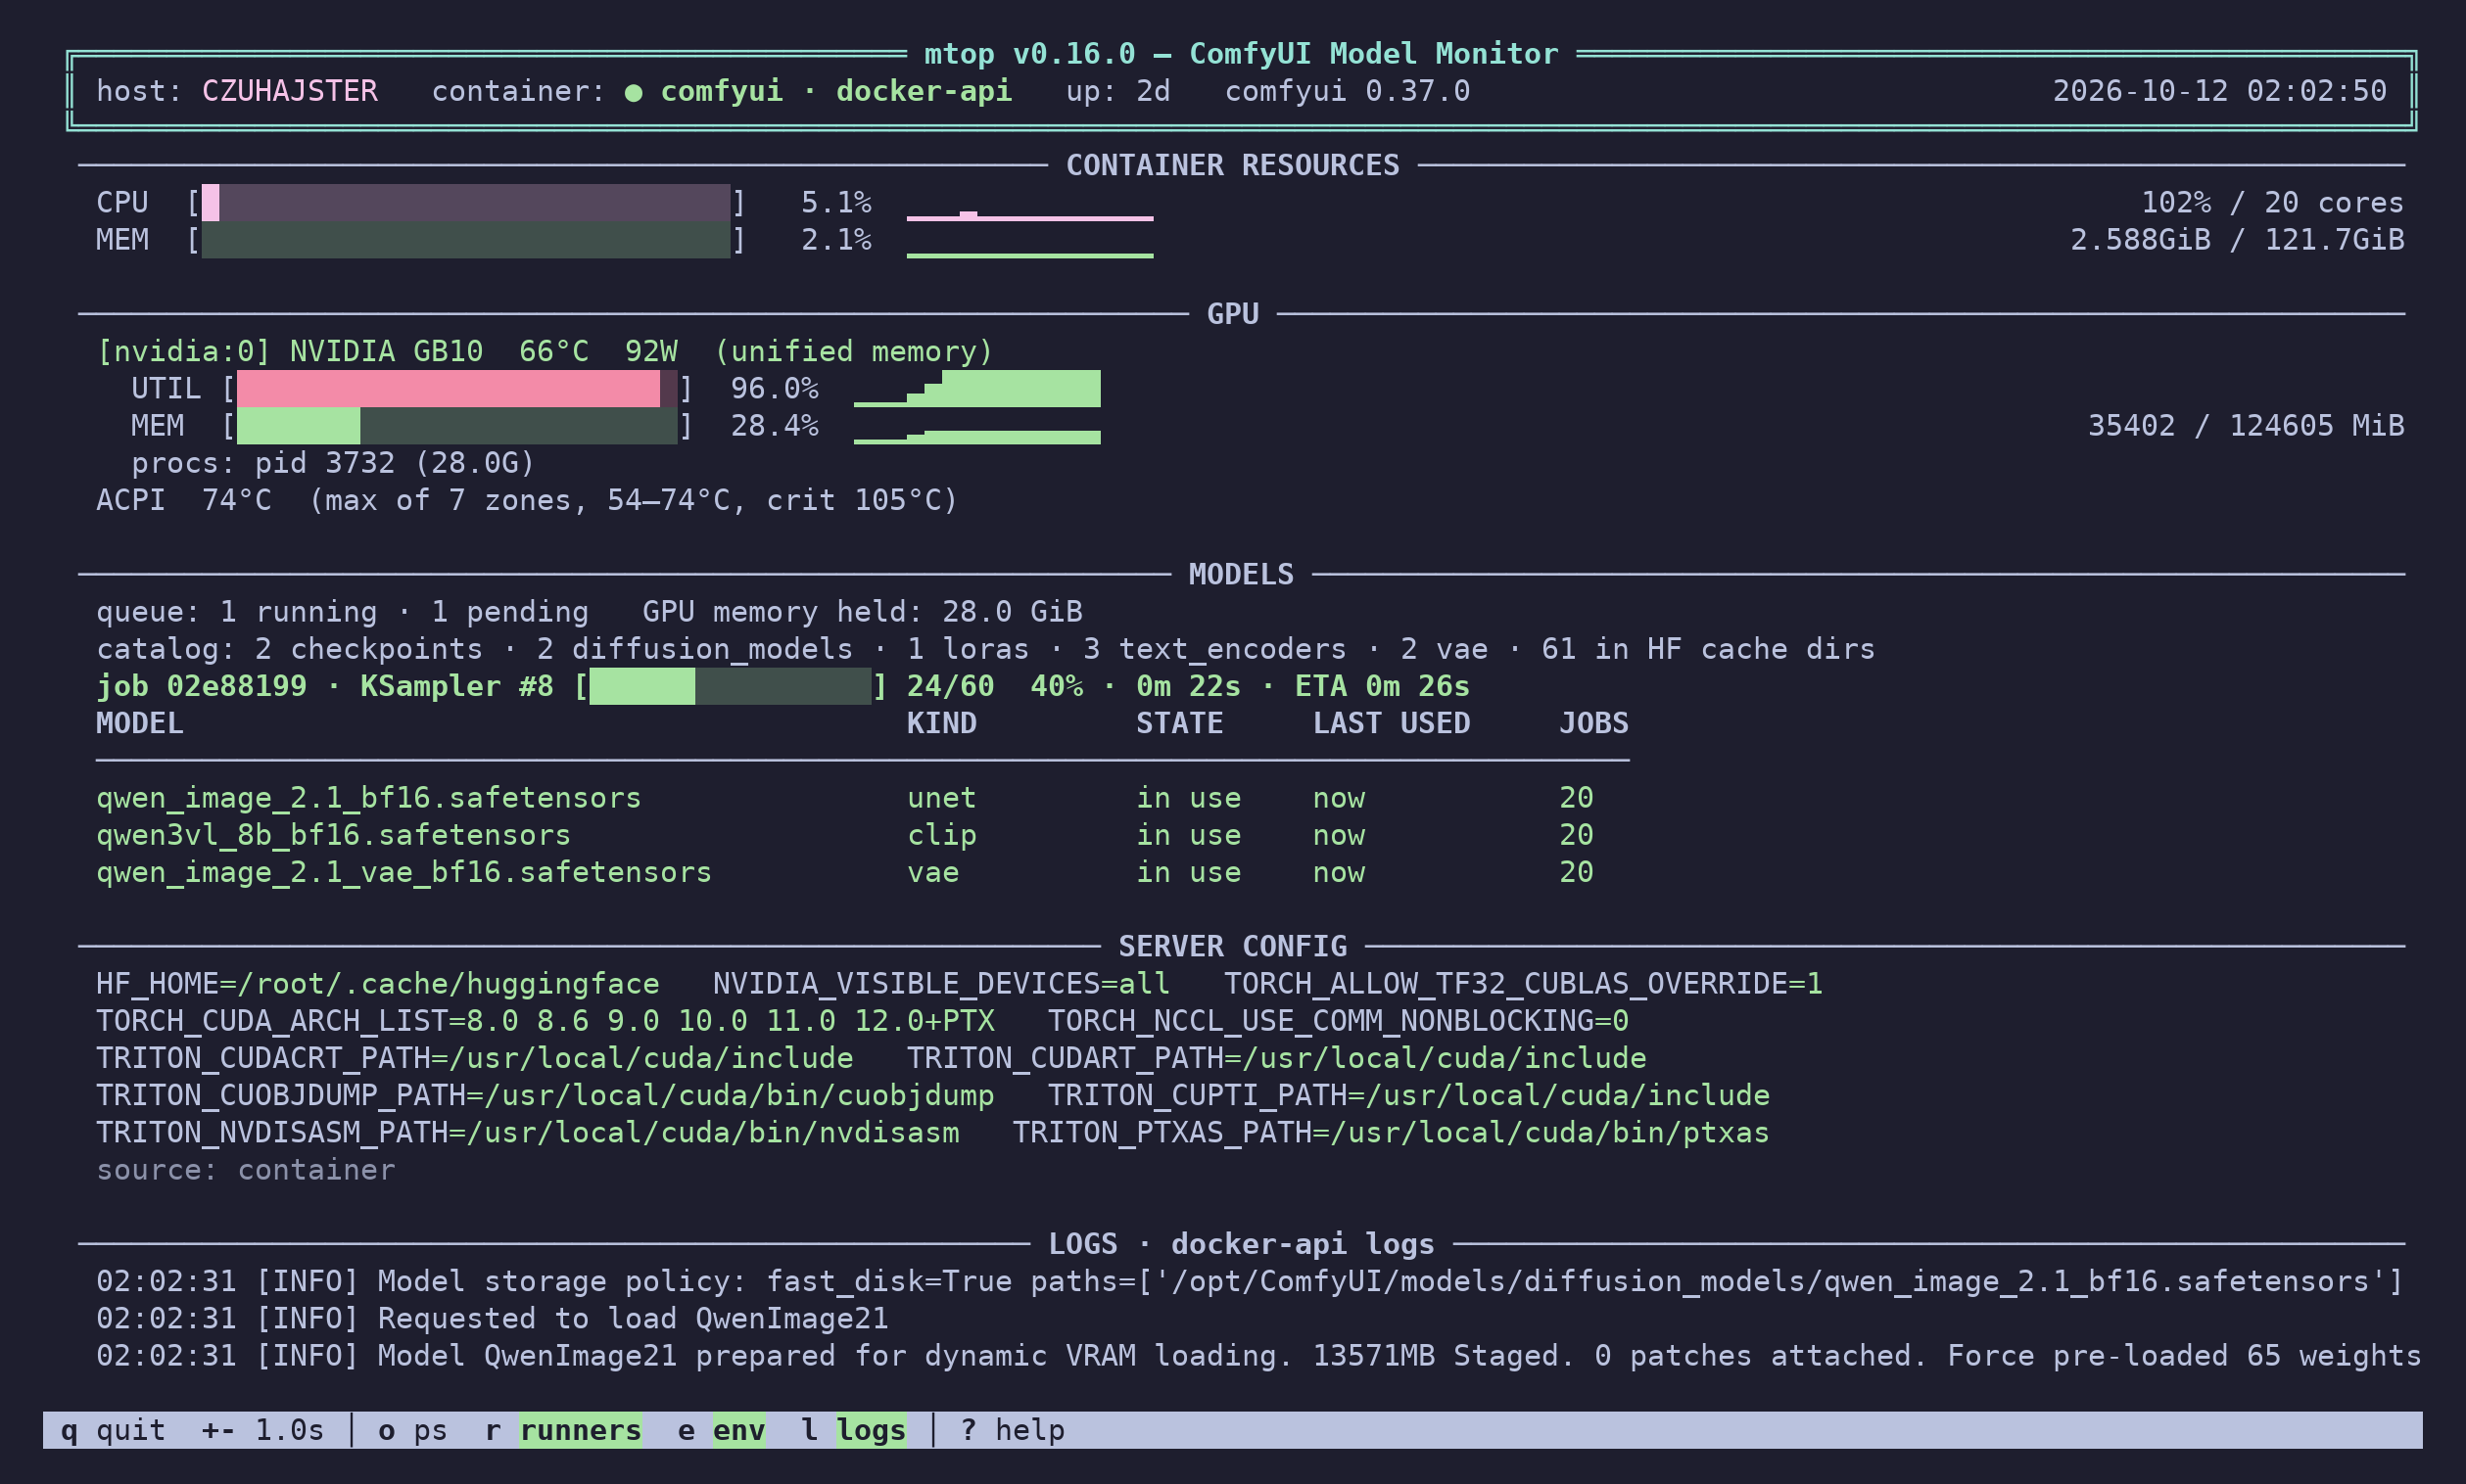The width and height of the screenshot is (2466, 1484).
Task: Click the 102% / 20 cores value
Action: (2272, 203)
